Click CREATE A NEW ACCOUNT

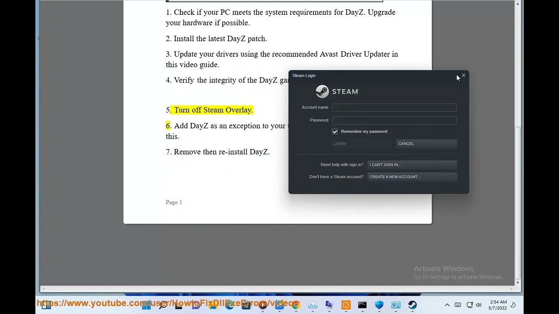coord(412,177)
